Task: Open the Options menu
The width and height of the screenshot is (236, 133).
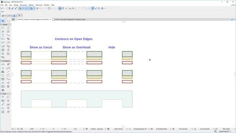Action: (x=31, y=5)
